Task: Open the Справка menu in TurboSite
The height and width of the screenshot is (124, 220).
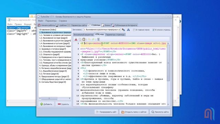Action: point(63,21)
